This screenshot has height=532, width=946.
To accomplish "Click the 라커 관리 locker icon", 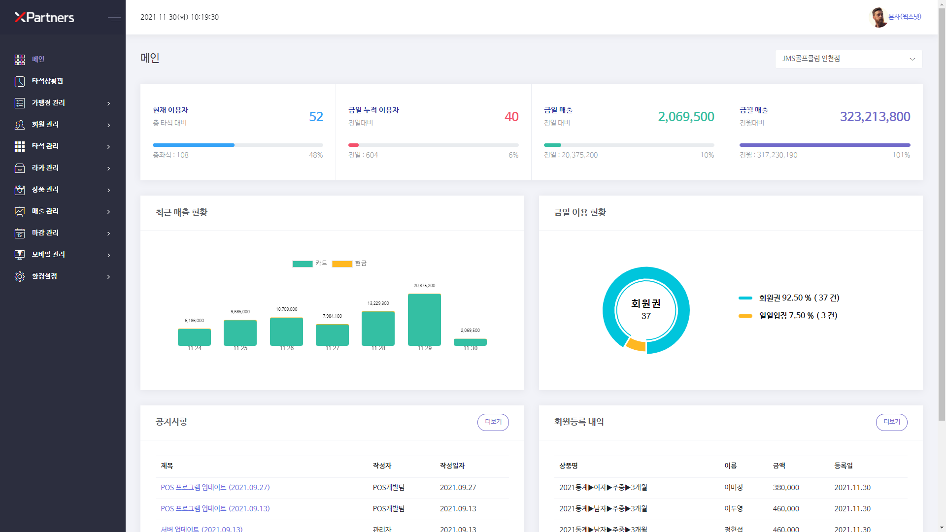I will click(x=20, y=168).
